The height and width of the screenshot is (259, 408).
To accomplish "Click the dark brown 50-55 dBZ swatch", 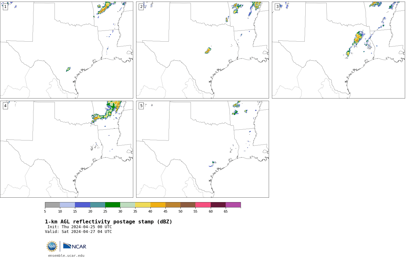I will click(188, 205).
